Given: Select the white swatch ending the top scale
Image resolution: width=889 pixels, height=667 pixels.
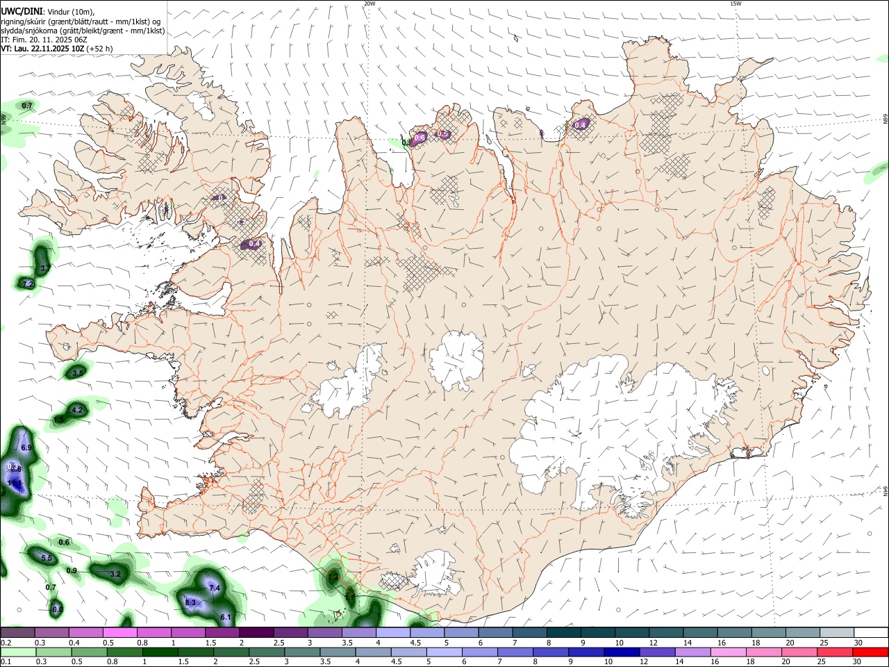Looking at the screenshot, I should tap(872, 633).
